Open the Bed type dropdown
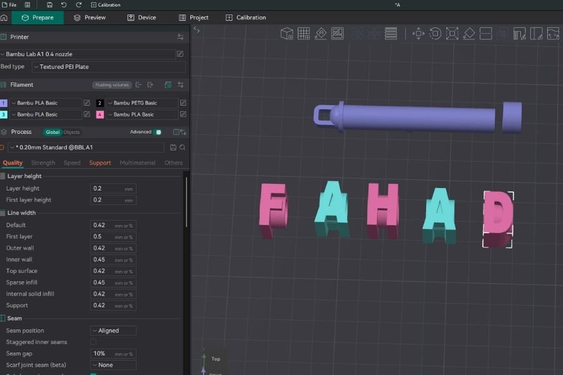 (x=109, y=67)
